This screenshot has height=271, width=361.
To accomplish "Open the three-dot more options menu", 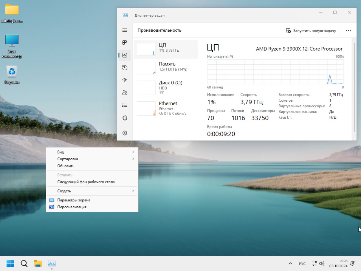I will [x=349, y=30].
